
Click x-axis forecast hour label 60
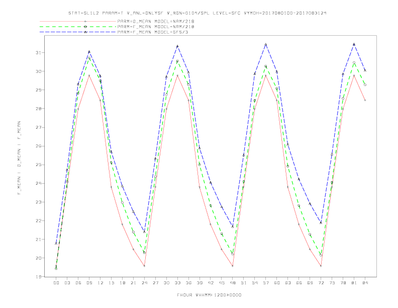click(277, 283)
